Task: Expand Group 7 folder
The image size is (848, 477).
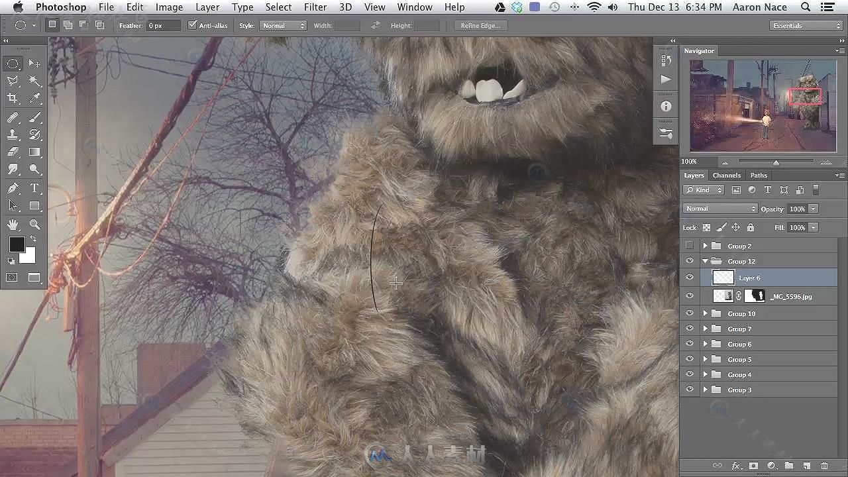Action: (x=706, y=329)
